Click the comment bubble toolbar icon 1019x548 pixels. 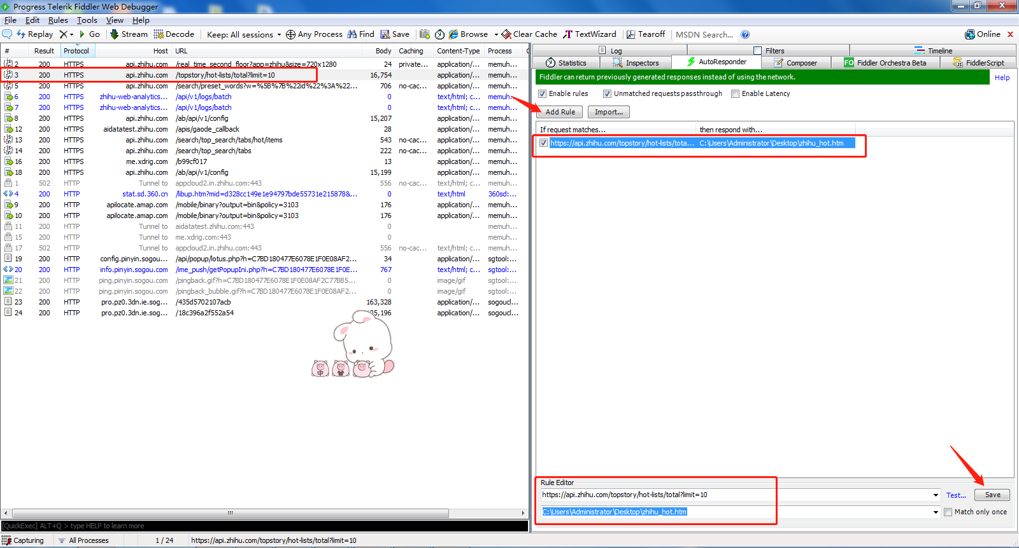coord(7,34)
